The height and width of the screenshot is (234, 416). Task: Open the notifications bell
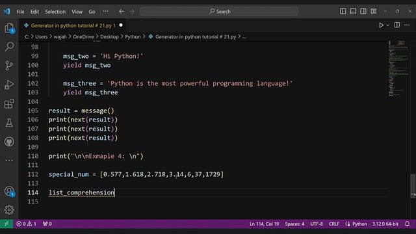pyautogui.click(x=408, y=224)
